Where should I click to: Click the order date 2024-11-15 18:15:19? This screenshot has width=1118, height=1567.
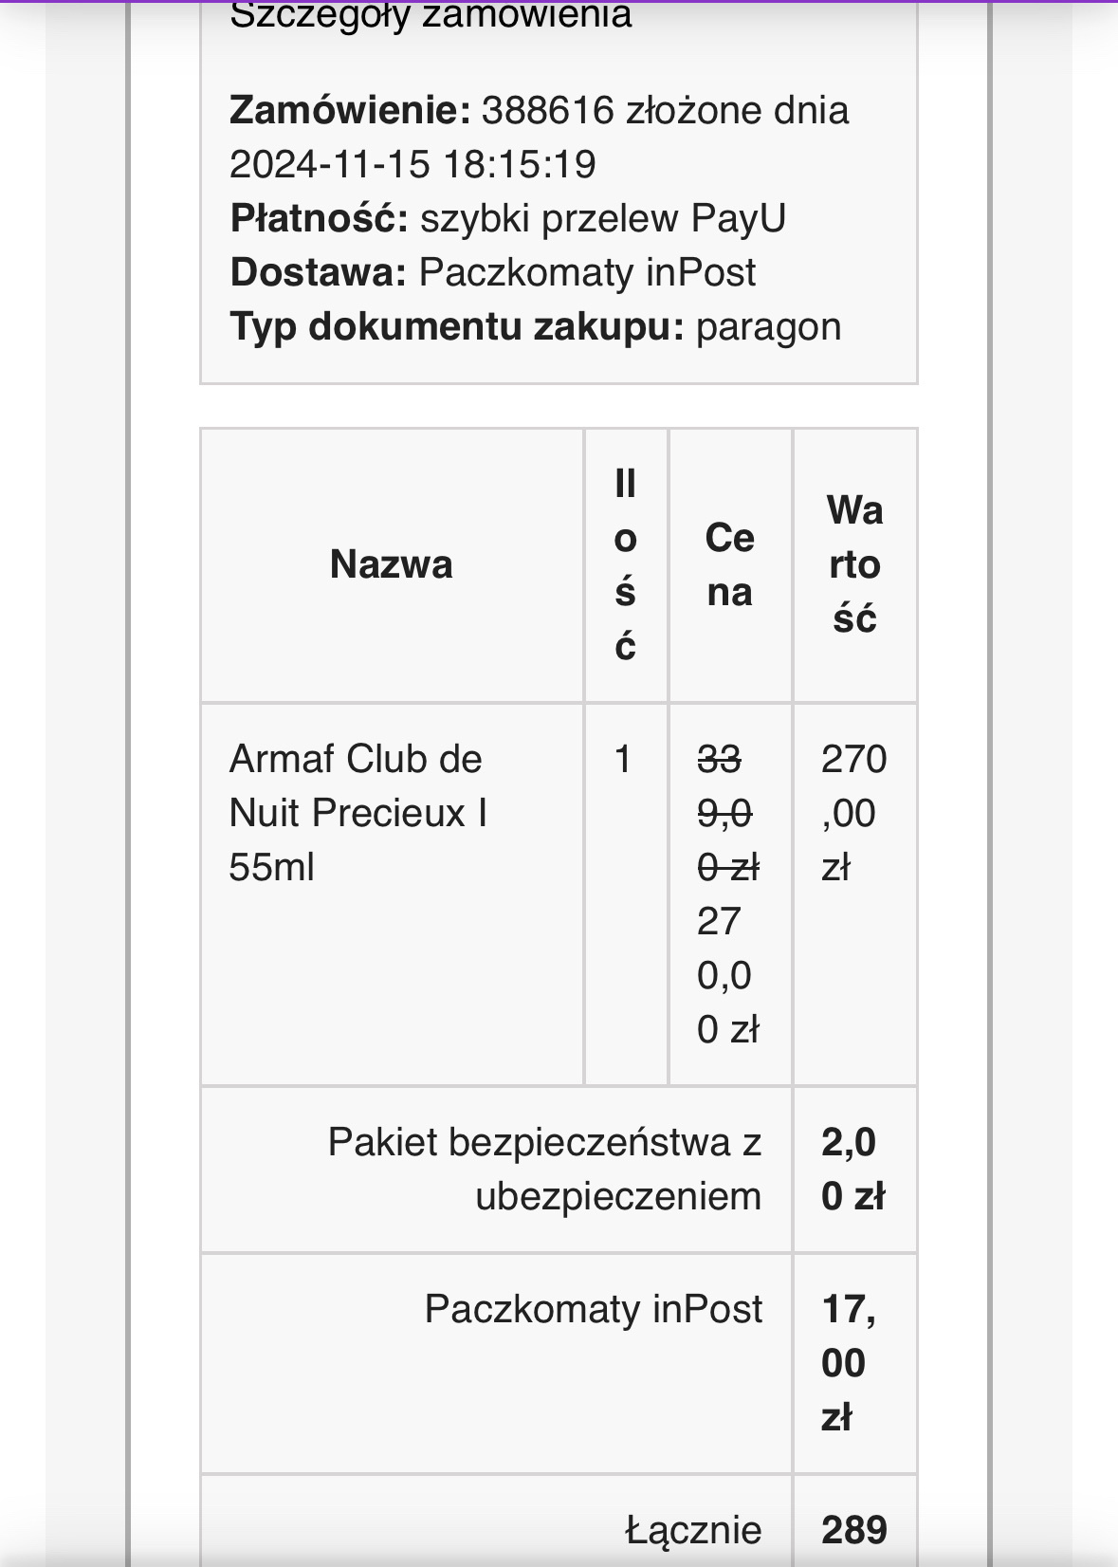click(x=412, y=165)
